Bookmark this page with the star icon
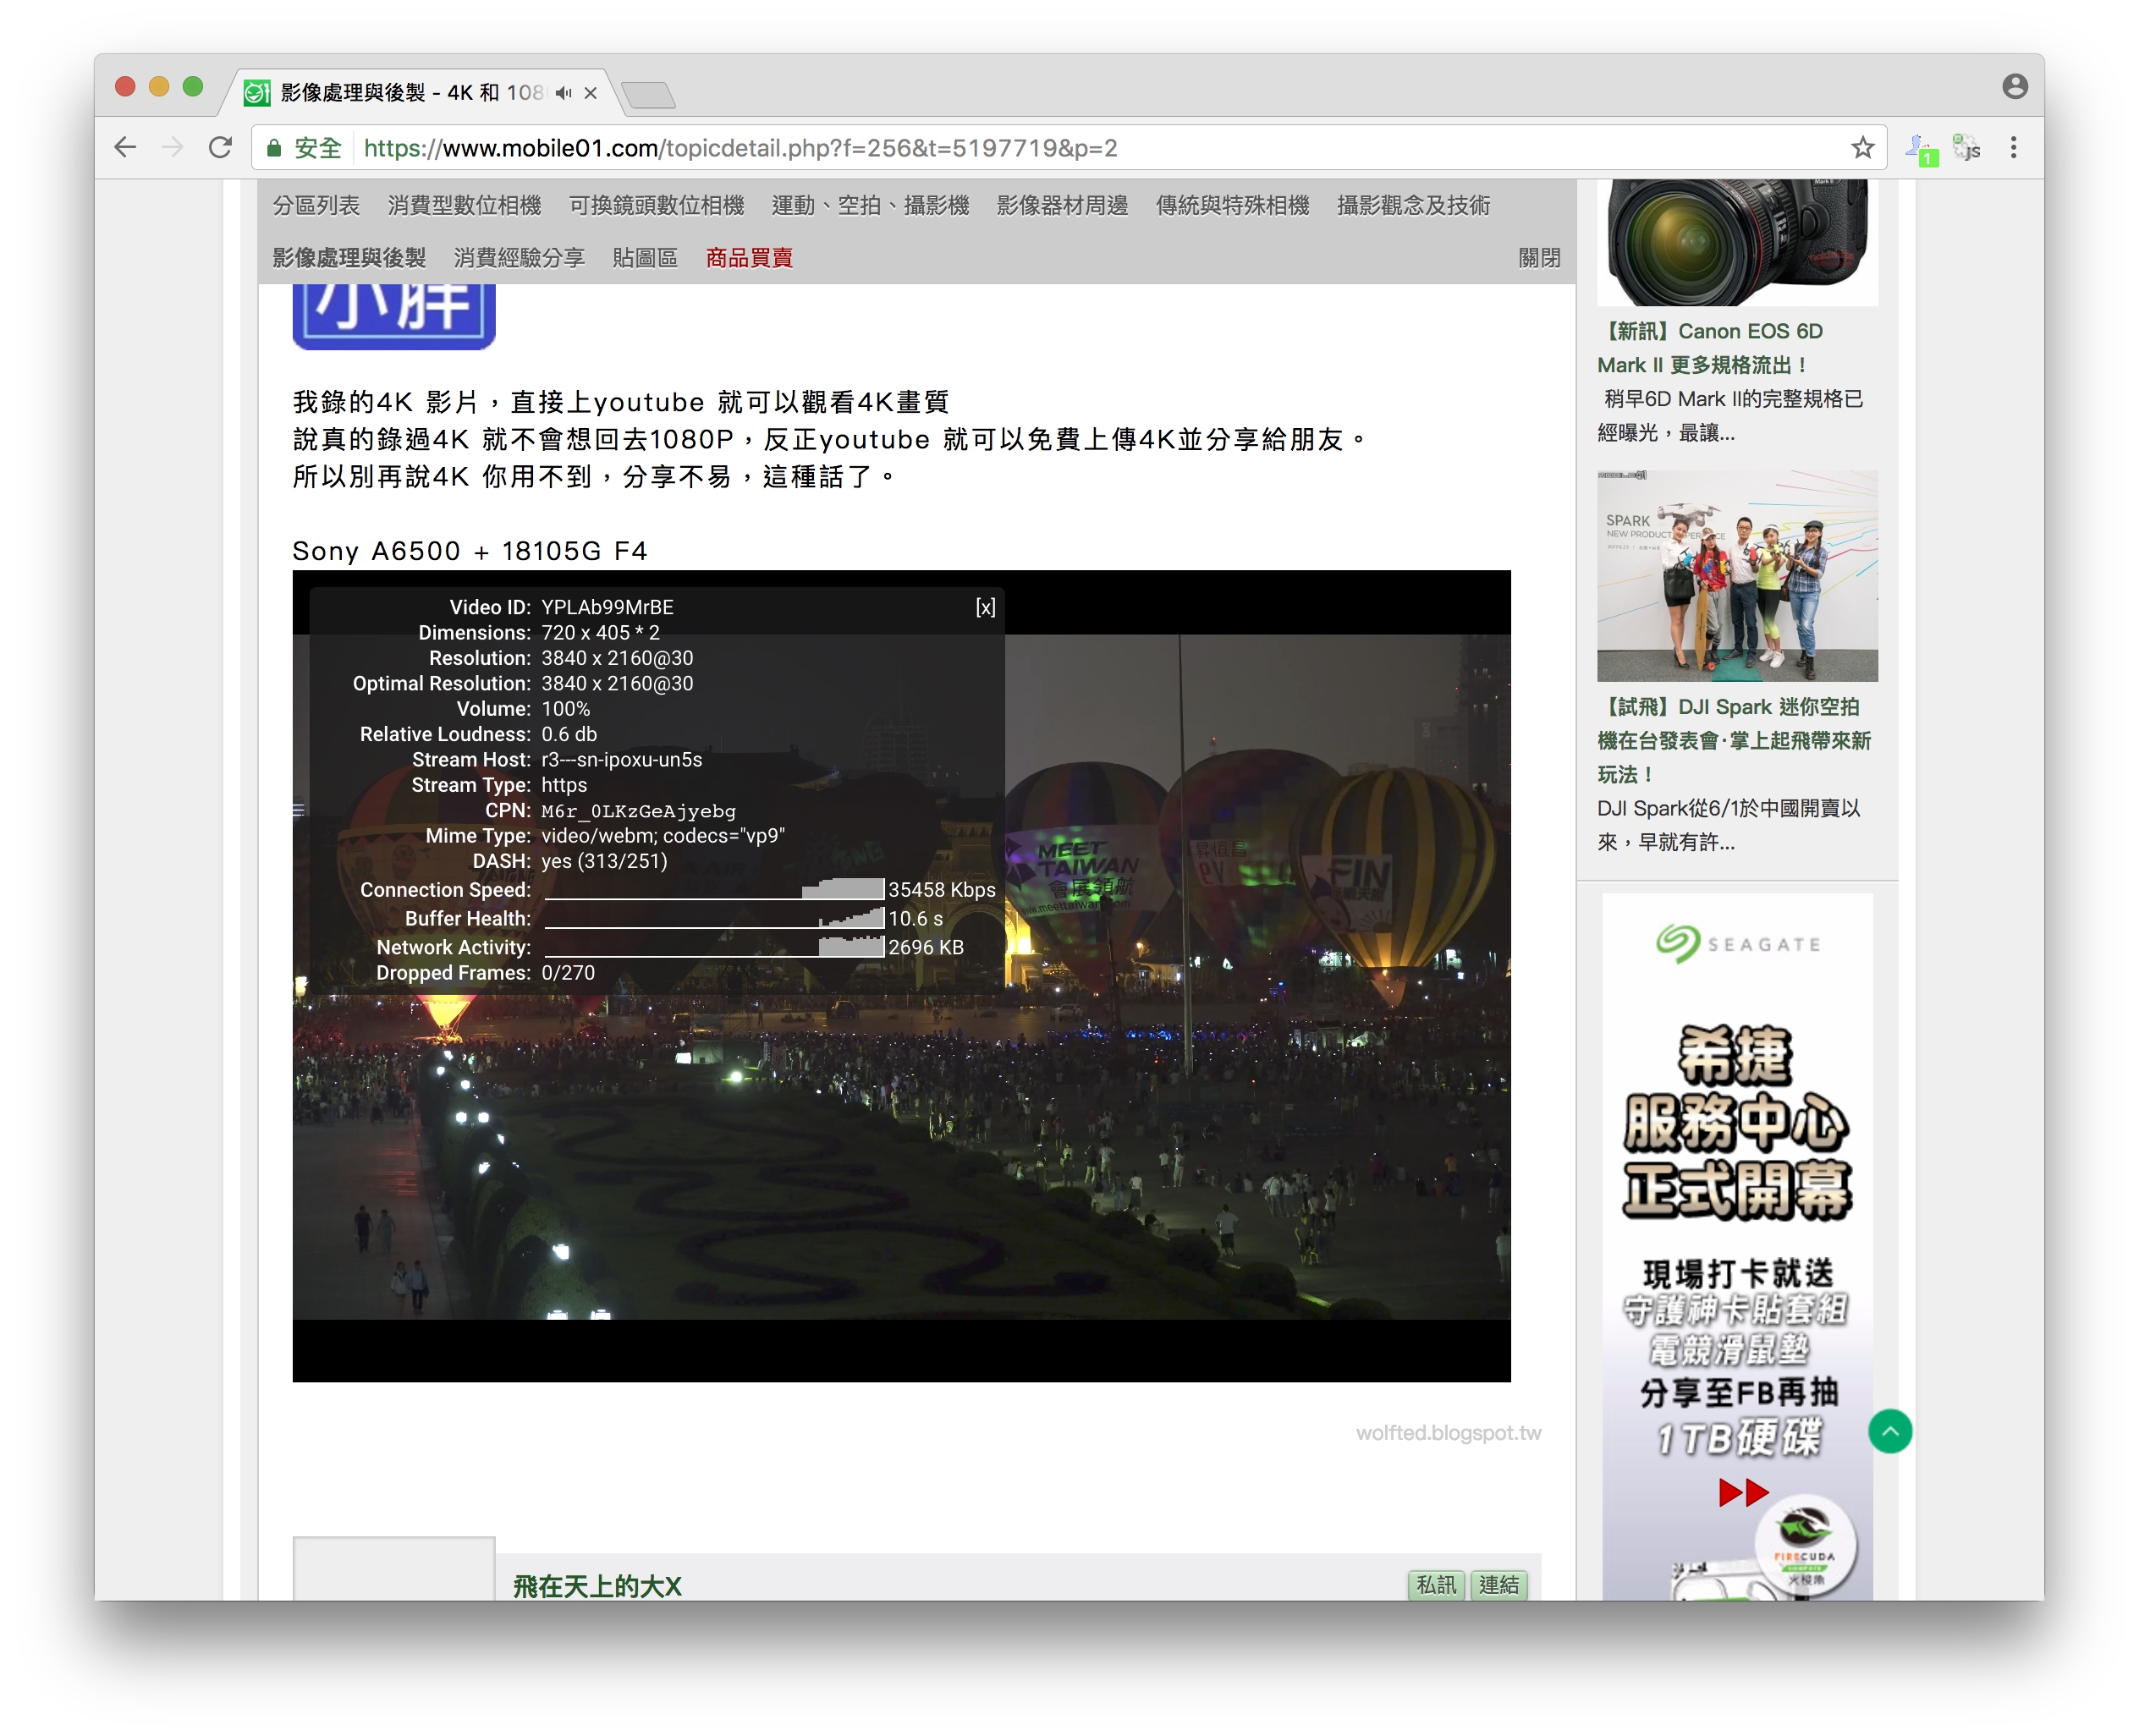The height and width of the screenshot is (1736, 2139). tap(1862, 148)
